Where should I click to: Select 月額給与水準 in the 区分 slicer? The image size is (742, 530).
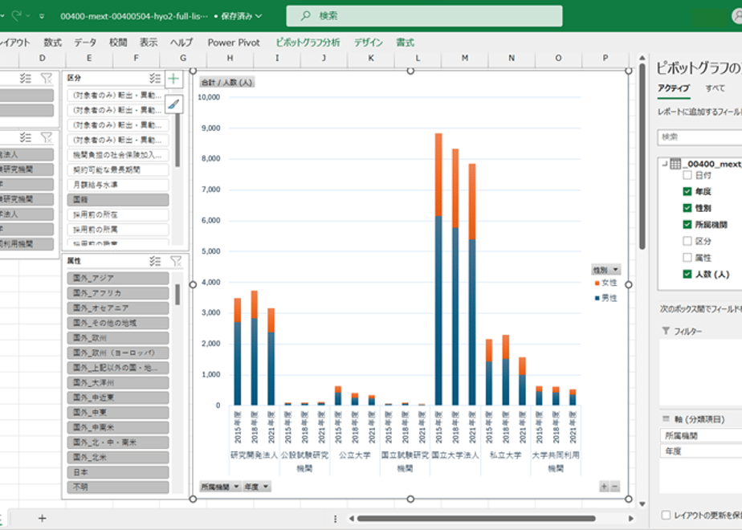coord(118,185)
